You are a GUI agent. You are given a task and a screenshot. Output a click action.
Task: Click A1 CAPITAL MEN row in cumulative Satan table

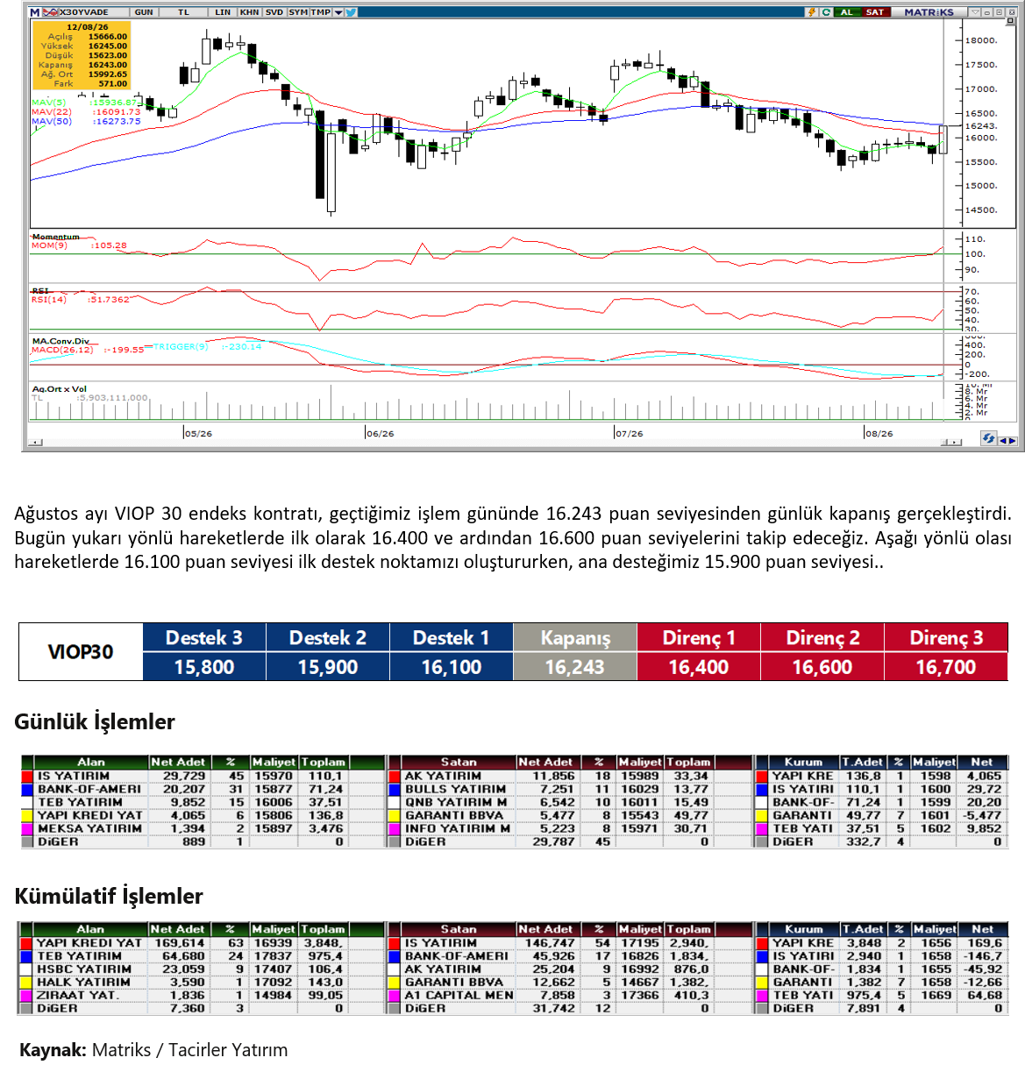pyautogui.click(x=570, y=996)
